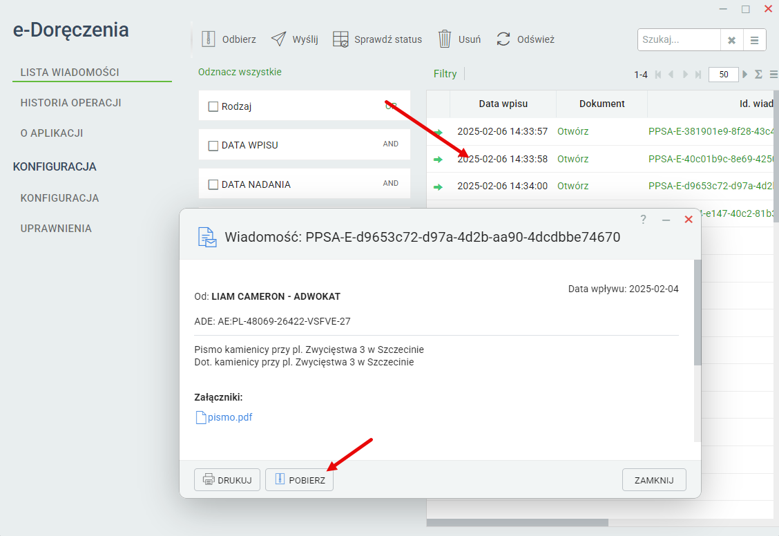Click the page size field showing 50
This screenshot has height=536, width=779.
point(723,75)
